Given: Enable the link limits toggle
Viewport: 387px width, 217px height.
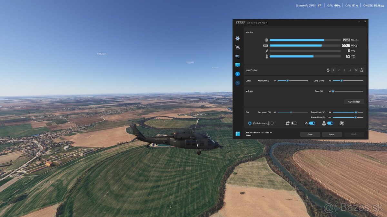Looking at the screenshot, I should (x=294, y=123).
